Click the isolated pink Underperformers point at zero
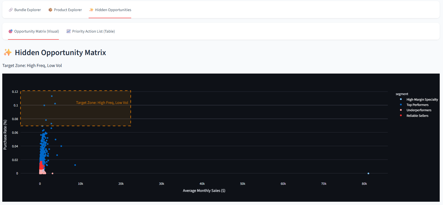 click(x=52, y=173)
